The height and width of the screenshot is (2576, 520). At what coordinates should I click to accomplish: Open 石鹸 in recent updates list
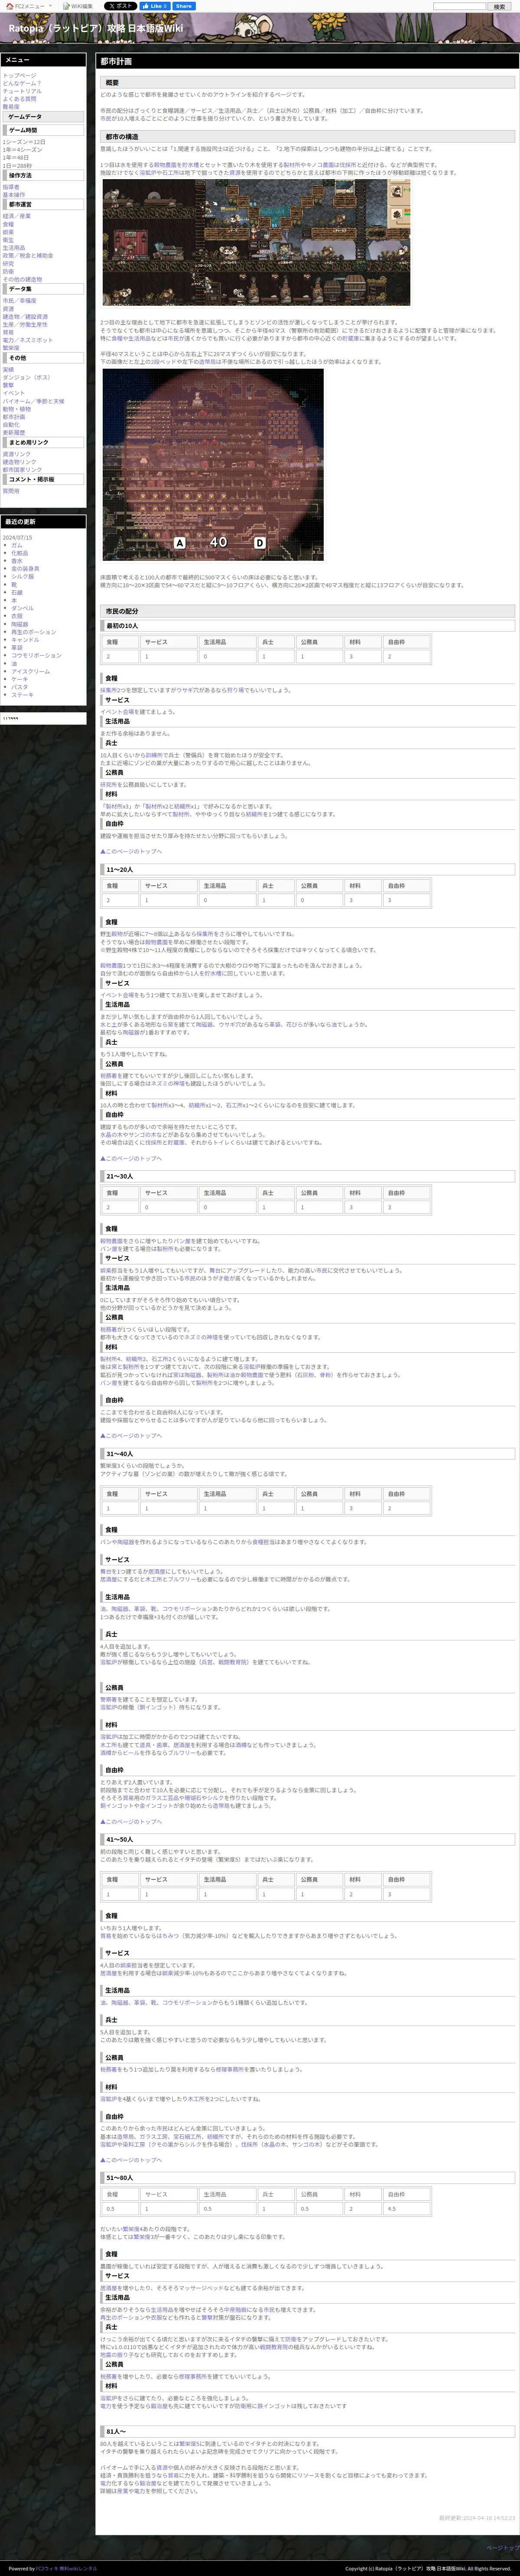coord(16,592)
